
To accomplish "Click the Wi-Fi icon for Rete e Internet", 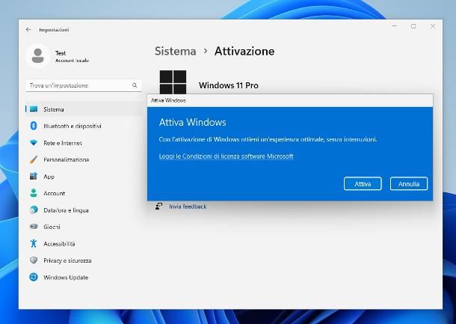I will click(34, 143).
